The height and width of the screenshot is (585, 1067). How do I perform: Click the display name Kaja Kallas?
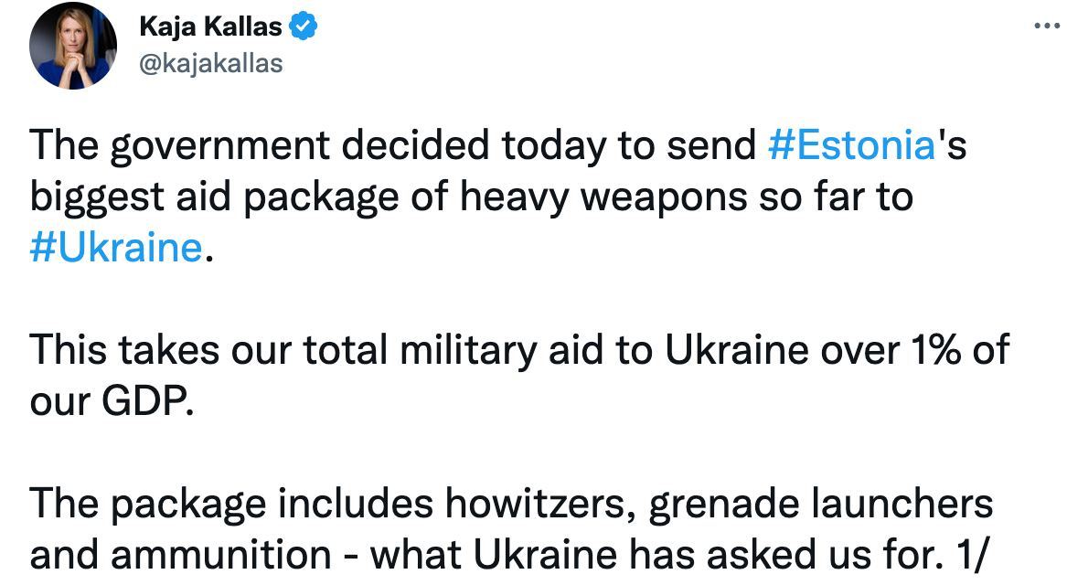click(210, 27)
